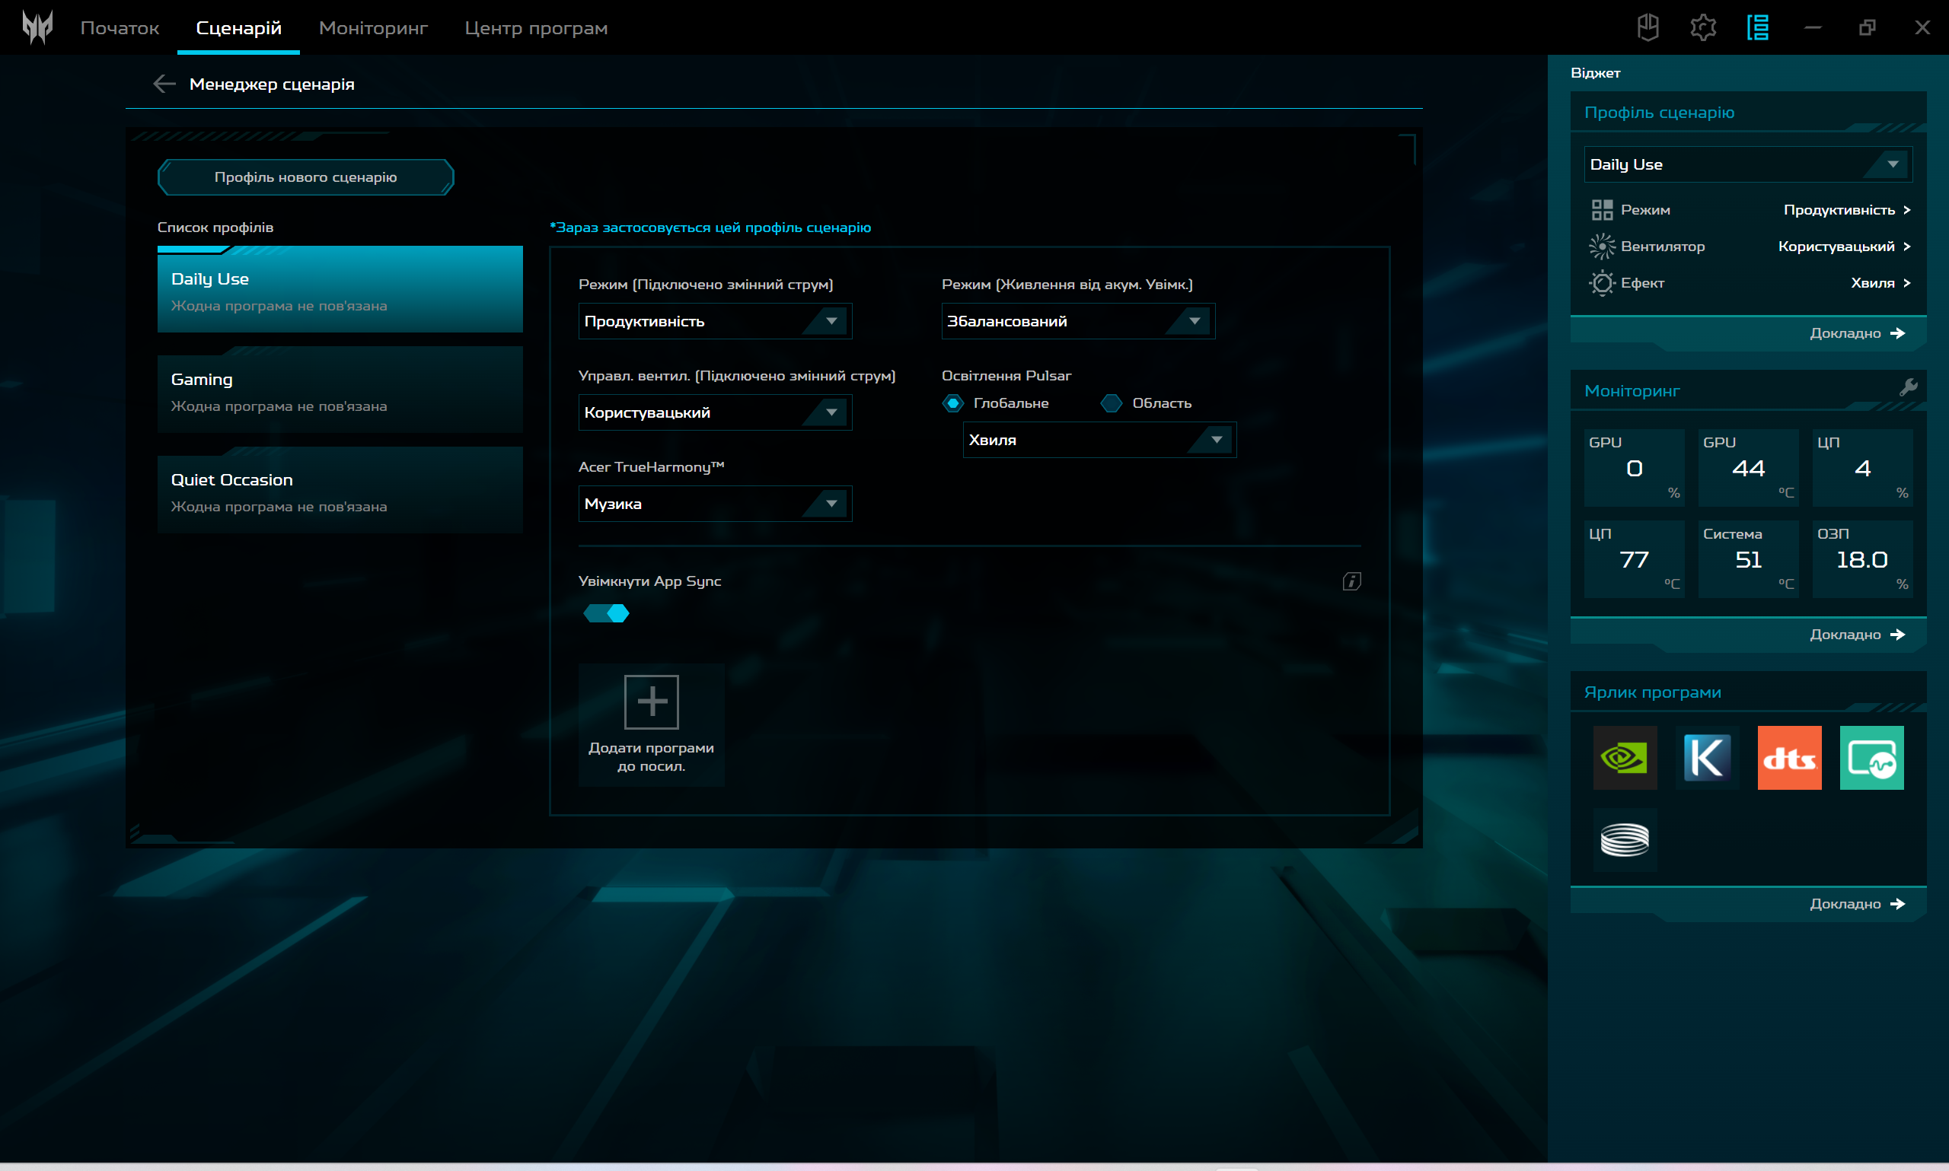Select the Глобальне radio button
This screenshot has width=1949, height=1171.
[x=952, y=403]
